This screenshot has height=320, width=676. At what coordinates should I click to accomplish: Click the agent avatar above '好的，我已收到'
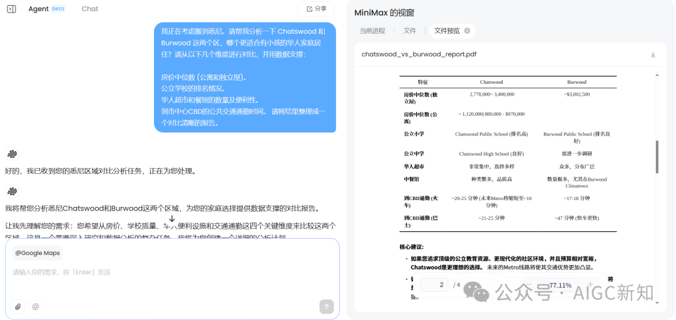pos(12,154)
